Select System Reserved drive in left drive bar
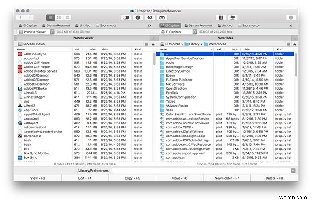 pos(56,25)
